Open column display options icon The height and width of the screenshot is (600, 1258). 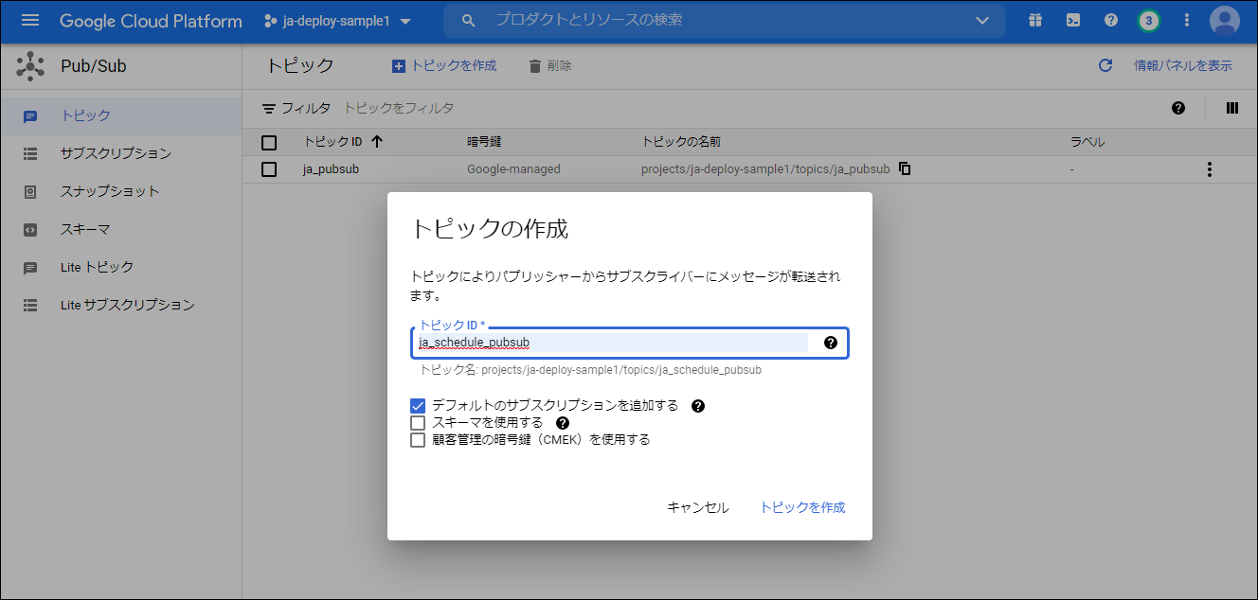pyautogui.click(x=1231, y=108)
